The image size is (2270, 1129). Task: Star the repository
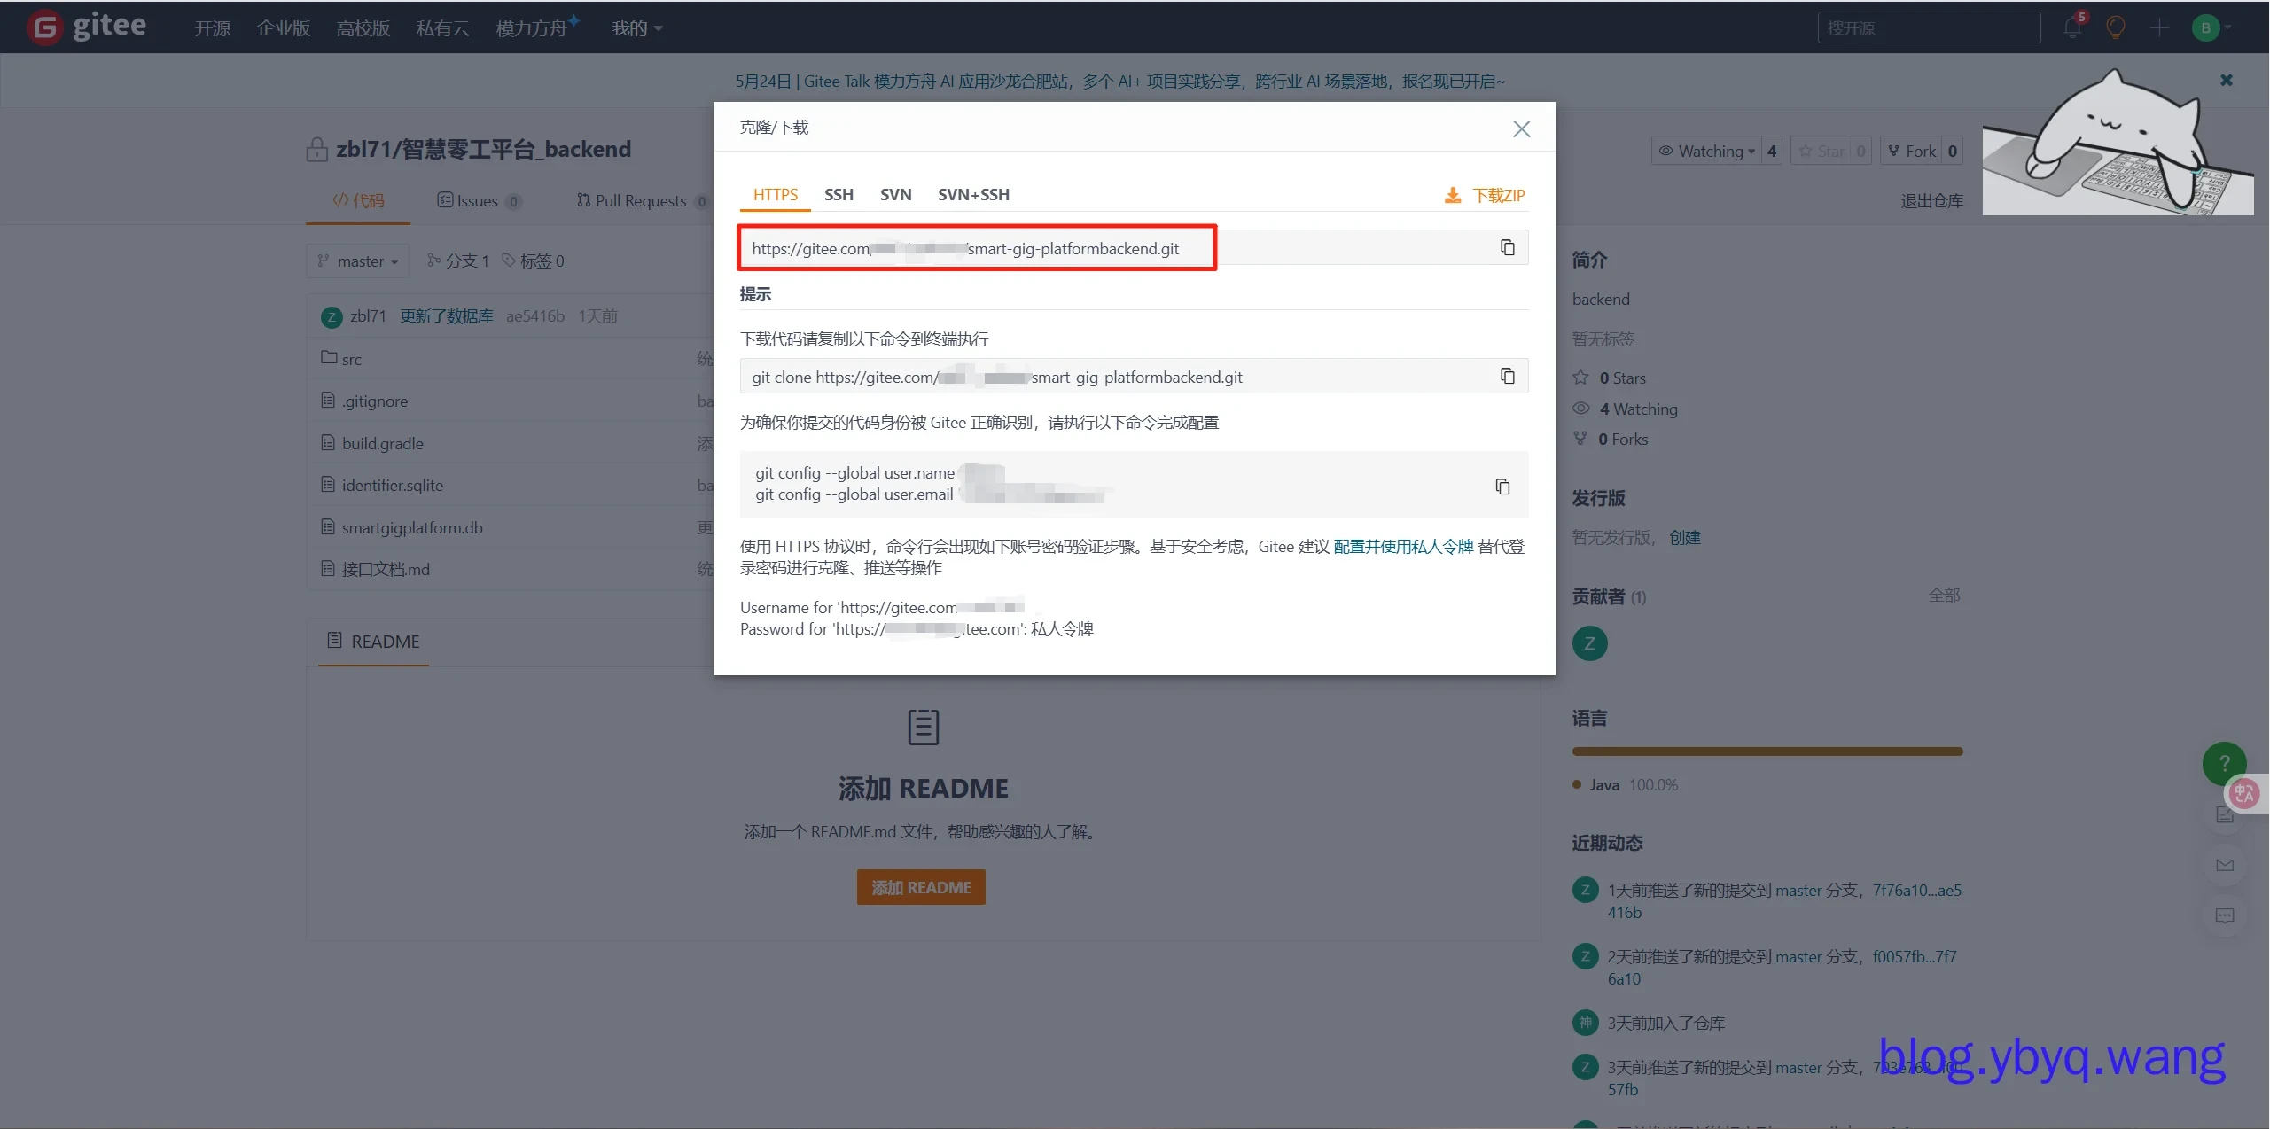[1821, 151]
